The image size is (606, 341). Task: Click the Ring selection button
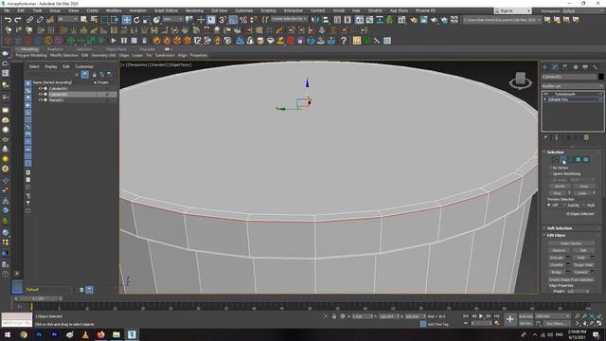tap(558, 193)
